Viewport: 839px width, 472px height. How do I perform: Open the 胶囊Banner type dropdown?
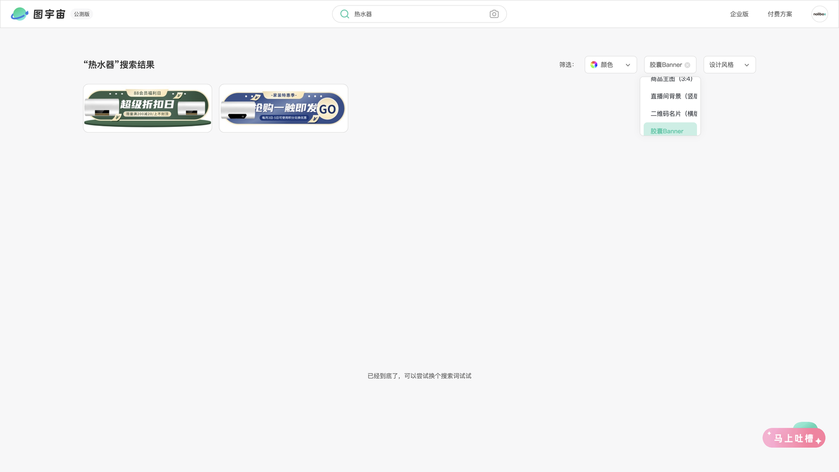tap(670, 65)
